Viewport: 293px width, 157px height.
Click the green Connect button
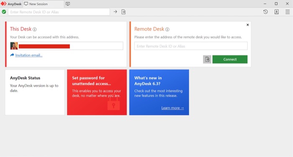coord(230,59)
